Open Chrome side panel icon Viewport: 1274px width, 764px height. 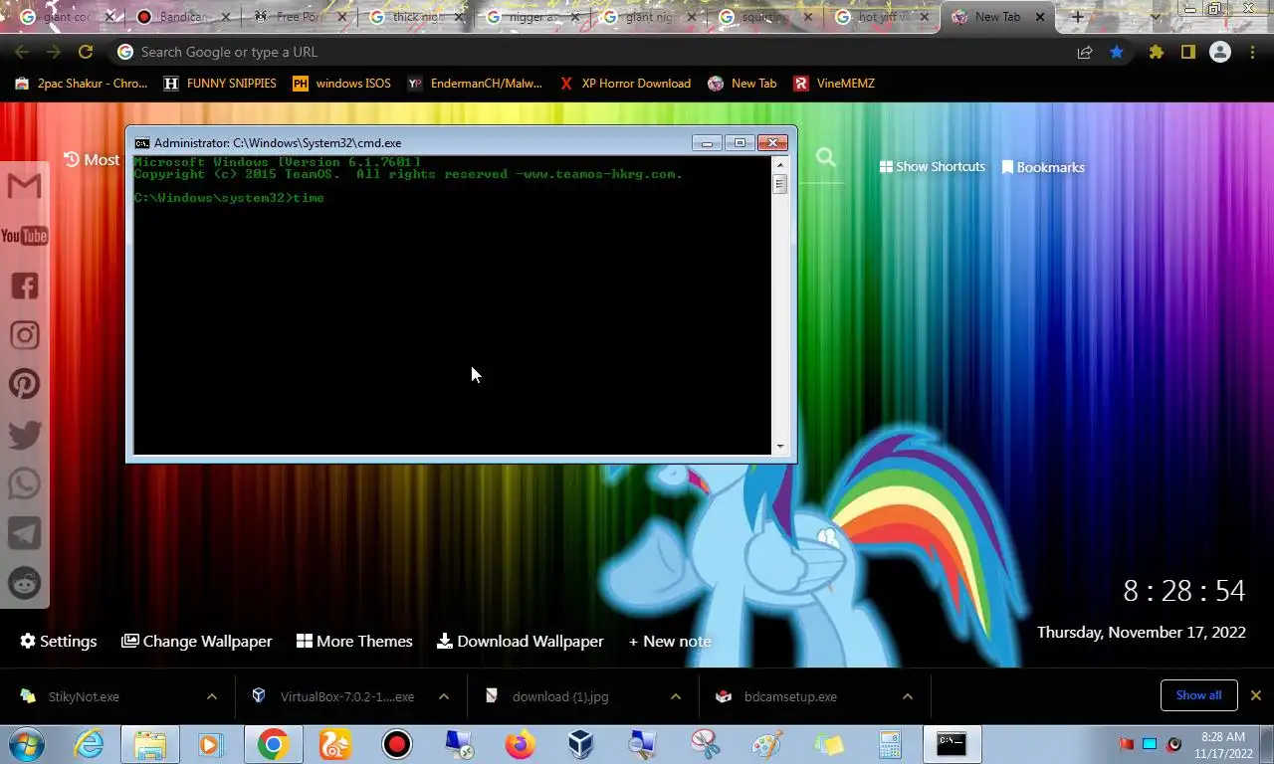pyautogui.click(x=1187, y=52)
